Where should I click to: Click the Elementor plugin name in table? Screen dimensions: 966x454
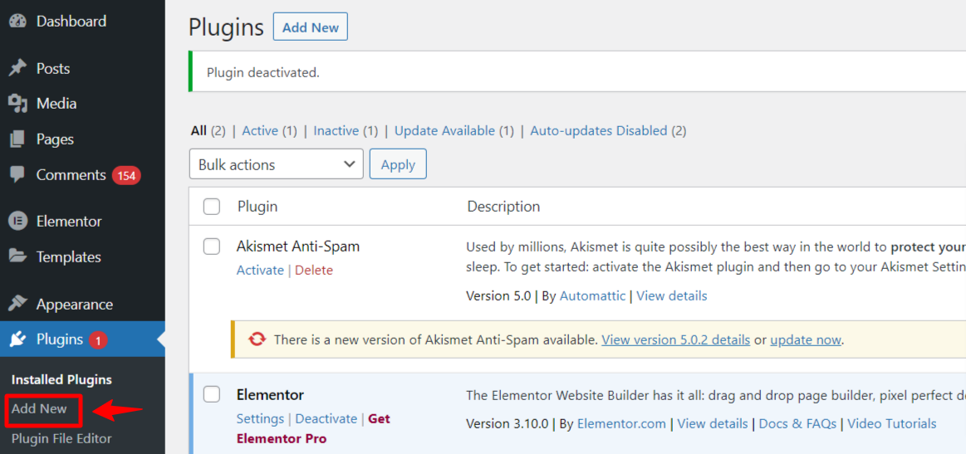tap(270, 394)
